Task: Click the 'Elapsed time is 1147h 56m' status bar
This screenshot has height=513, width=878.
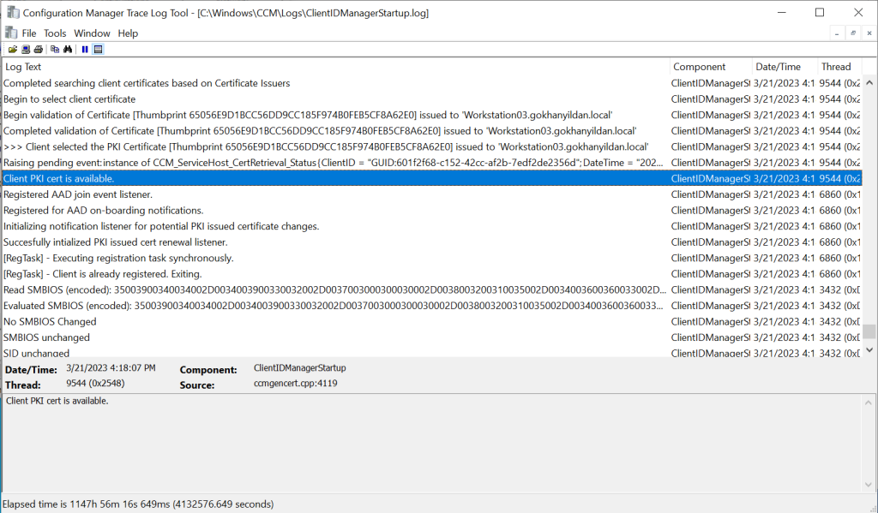Action: [x=138, y=504]
